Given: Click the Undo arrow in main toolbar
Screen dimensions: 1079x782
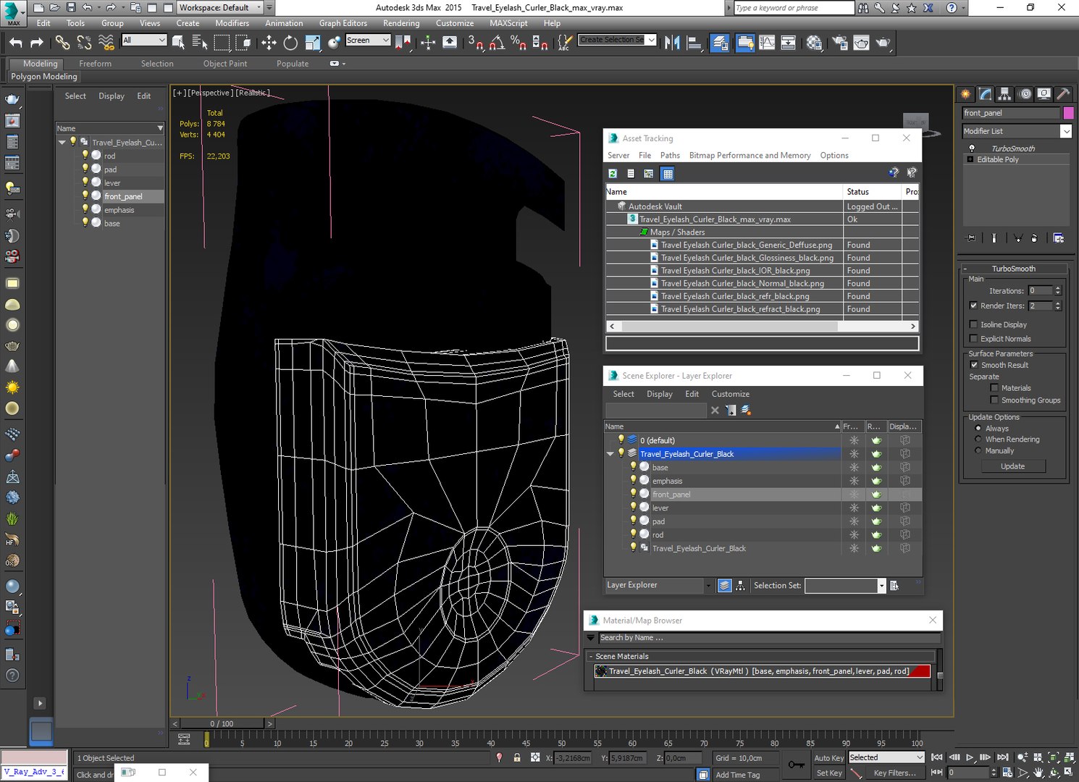Looking at the screenshot, I should (x=16, y=43).
